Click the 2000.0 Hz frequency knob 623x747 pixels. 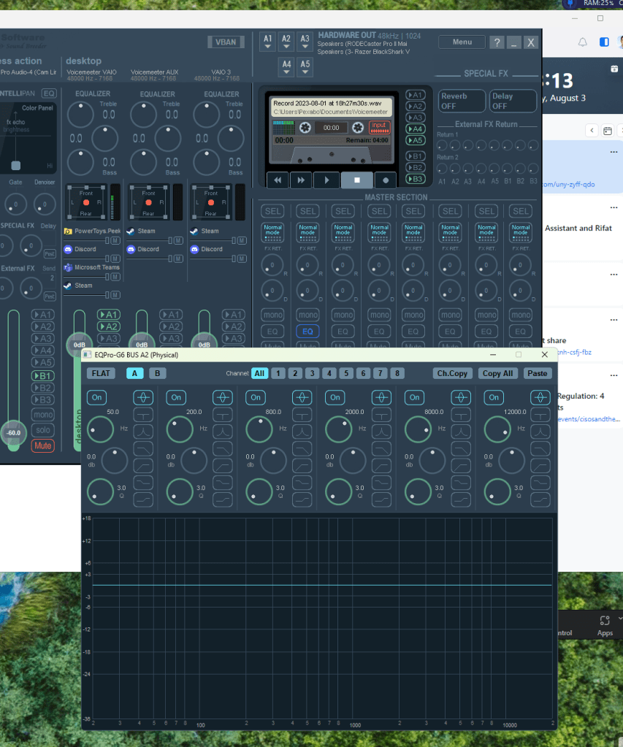click(338, 429)
